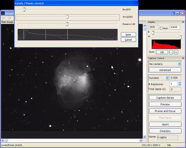Click the Capture Series button
Viewport: 186px width, 148px height.
point(165,98)
